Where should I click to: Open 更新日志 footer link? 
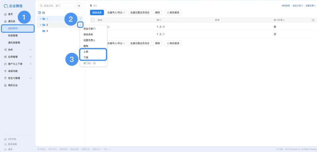pos(86,149)
